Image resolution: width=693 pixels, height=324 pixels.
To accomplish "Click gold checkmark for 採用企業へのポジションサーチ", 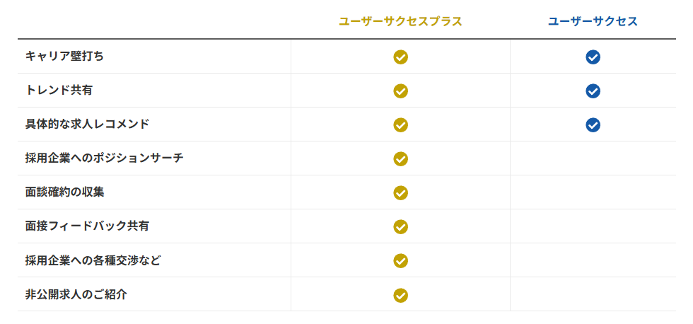I will 400,159.
